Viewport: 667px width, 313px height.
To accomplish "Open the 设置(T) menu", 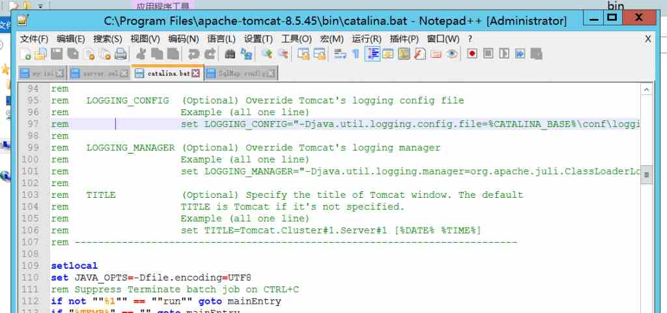I will pyautogui.click(x=258, y=39).
